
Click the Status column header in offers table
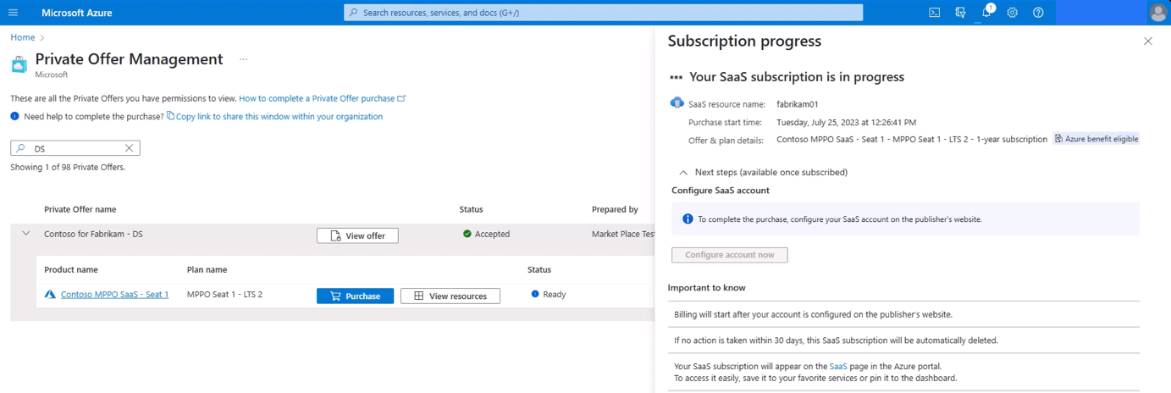pyautogui.click(x=471, y=209)
